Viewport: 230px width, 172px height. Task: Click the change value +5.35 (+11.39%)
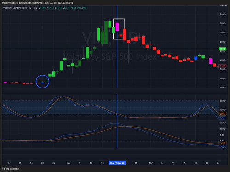tap(79, 8)
